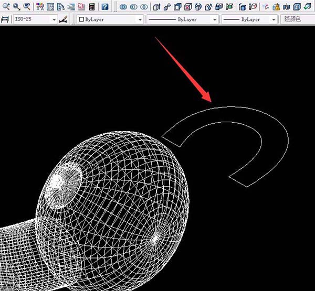Image resolution: width=315 pixels, height=291 pixels.
Task: Expand the ByLayer color control dropdown
Action: 140,19
